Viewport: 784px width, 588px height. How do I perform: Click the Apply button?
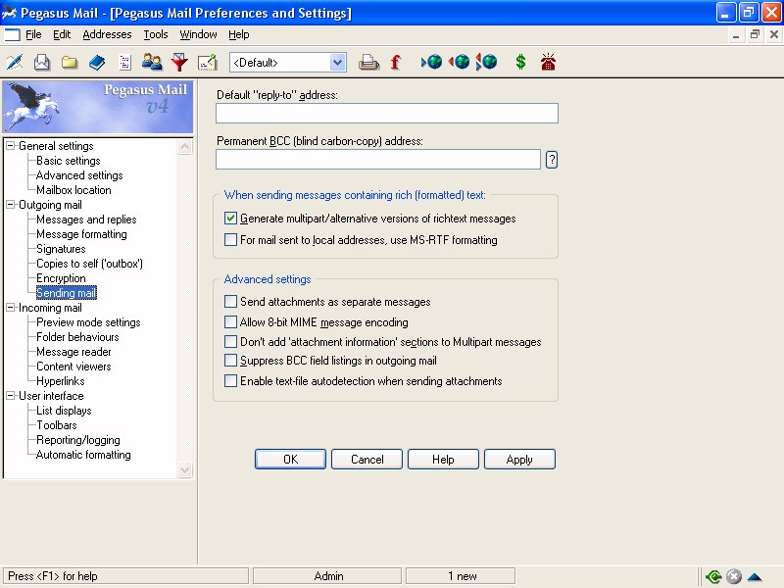(x=519, y=459)
